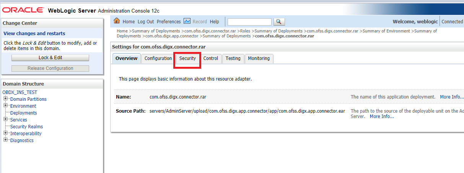This screenshot has width=464, height=173.
Task: Click Log Out link
Action: pos(146,22)
